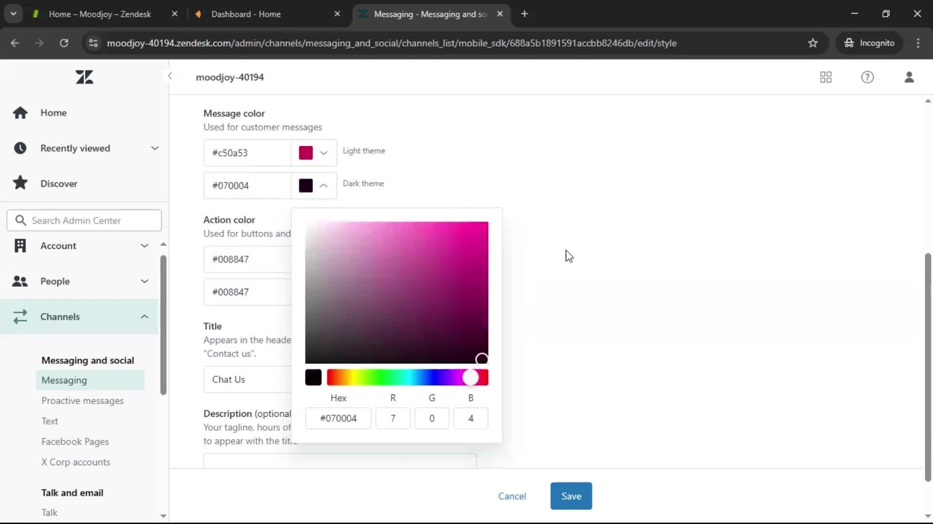Click the Hex input field in picker
This screenshot has width=933, height=524.
[338, 418]
